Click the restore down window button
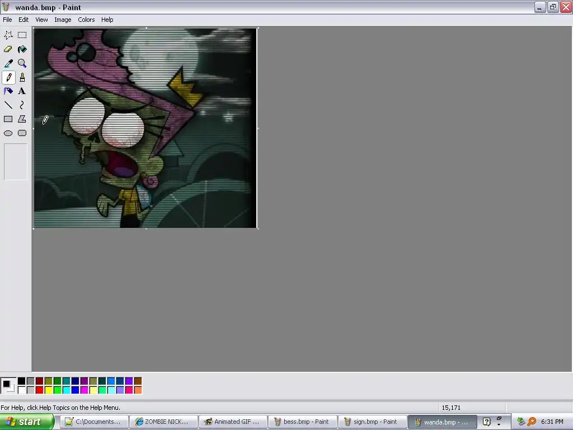 553,7
